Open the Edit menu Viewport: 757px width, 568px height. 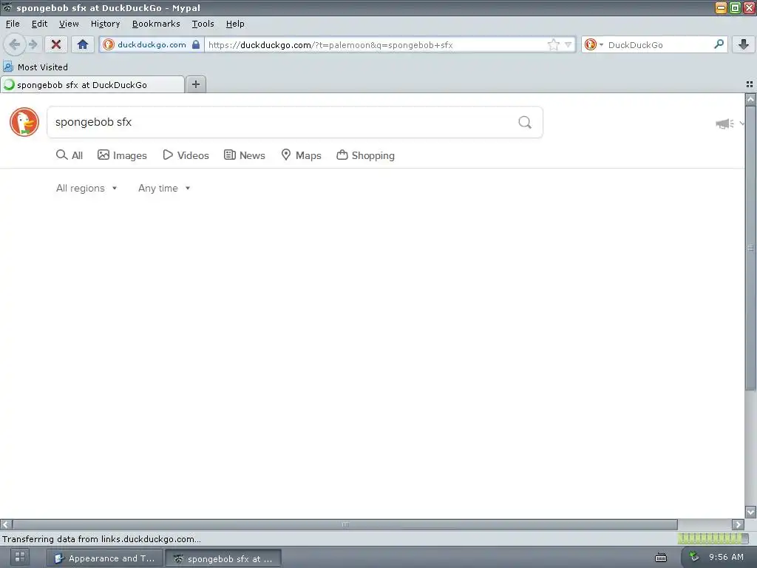(39, 23)
